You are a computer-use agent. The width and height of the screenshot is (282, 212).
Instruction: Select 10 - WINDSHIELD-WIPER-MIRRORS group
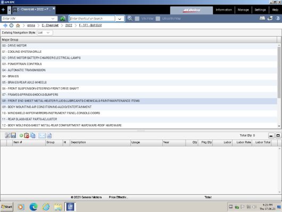[x=139, y=113]
